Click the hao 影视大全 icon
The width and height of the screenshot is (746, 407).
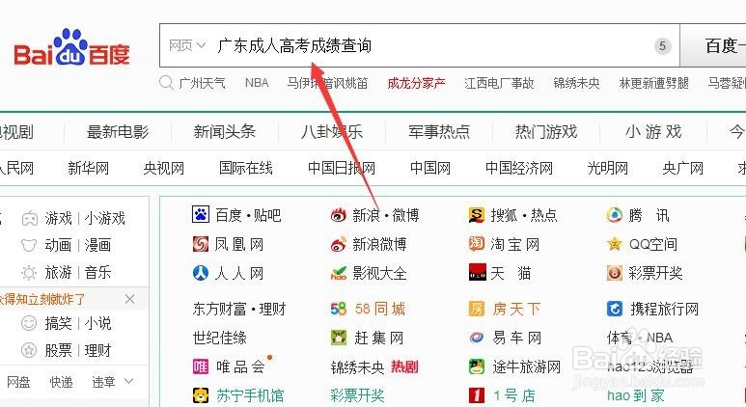click(339, 273)
